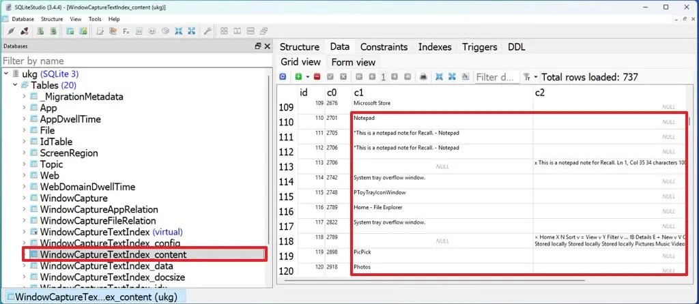Open the Database menu
Screen dimensions: 699x304
pyautogui.click(x=23, y=19)
